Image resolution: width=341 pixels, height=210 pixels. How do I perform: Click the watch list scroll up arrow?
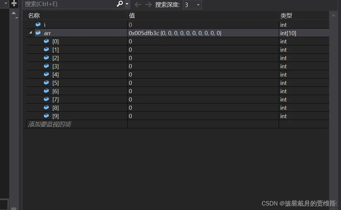coord(333,15)
